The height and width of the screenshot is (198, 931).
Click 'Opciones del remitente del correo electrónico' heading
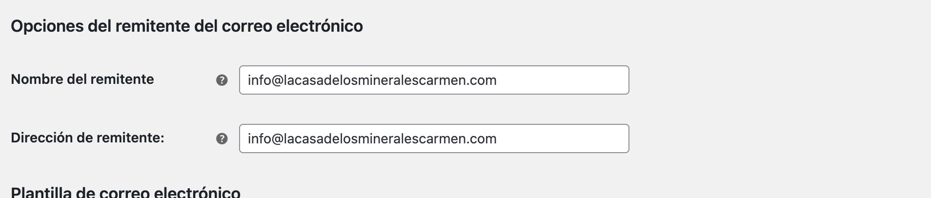(187, 26)
